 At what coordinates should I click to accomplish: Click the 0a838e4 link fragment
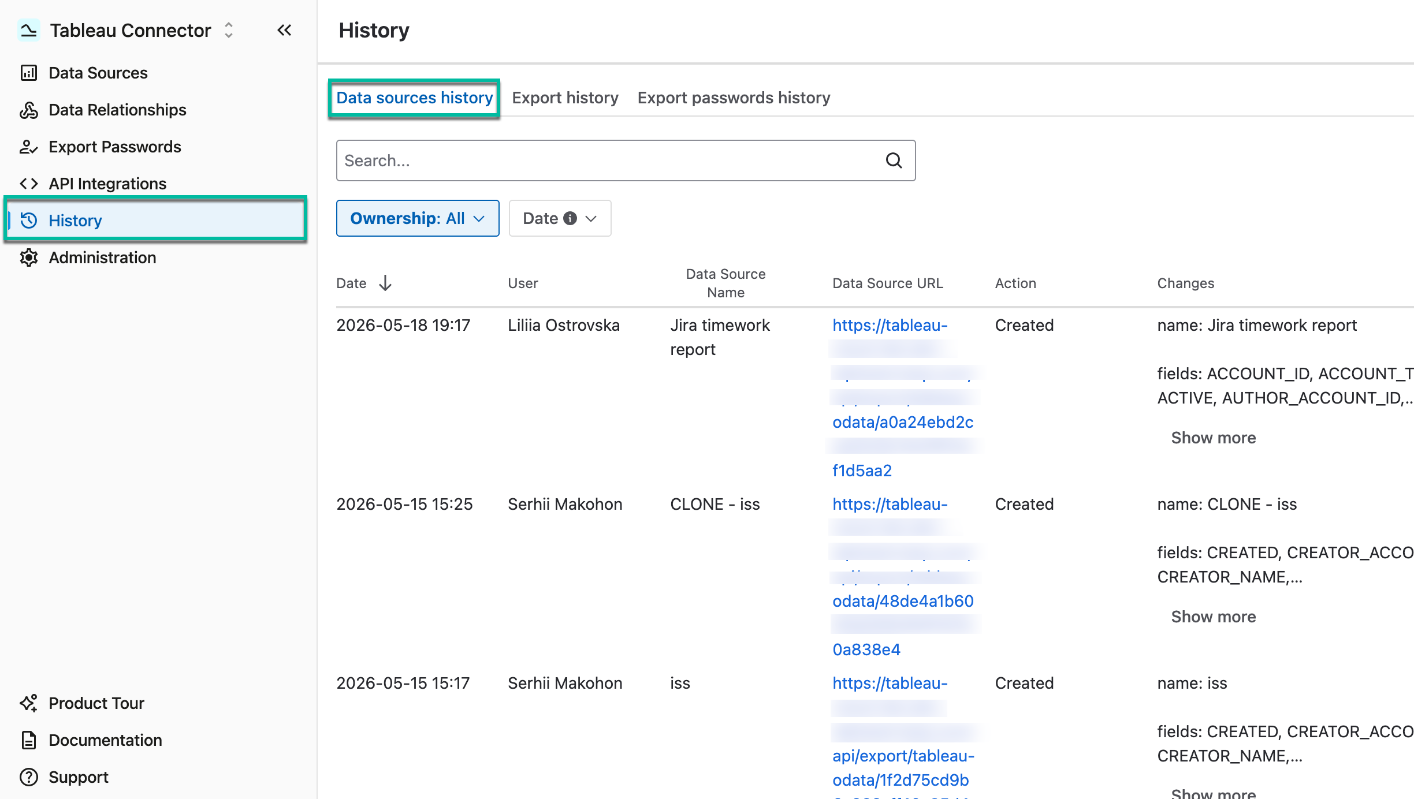(x=866, y=649)
